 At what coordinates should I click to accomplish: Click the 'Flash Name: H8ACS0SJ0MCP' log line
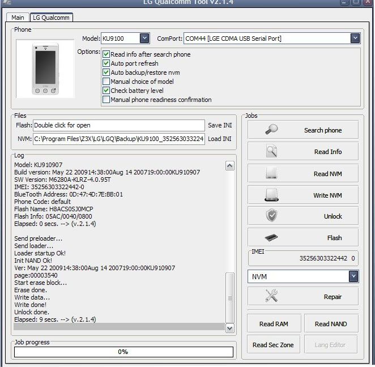point(54,209)
